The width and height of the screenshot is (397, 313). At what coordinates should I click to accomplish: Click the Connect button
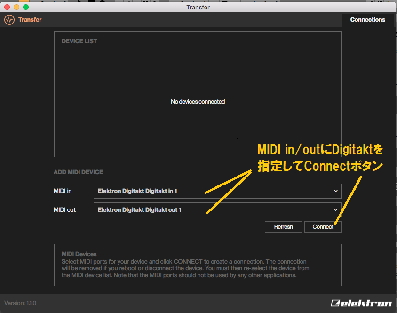[323, 227]
